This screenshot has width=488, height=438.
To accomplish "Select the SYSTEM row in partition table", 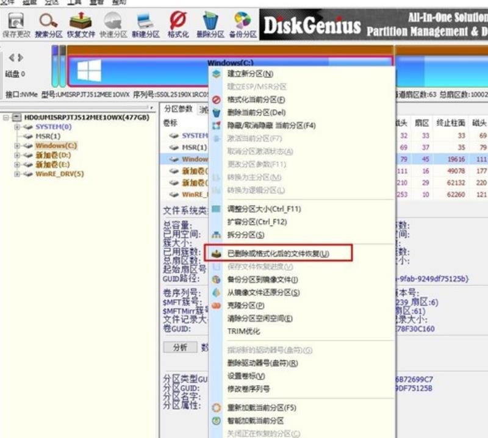I will tap(195, 135).
